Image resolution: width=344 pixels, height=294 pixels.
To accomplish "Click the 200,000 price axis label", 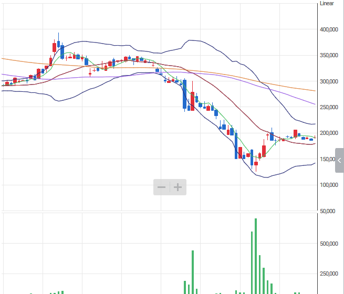I will (329, 133).
